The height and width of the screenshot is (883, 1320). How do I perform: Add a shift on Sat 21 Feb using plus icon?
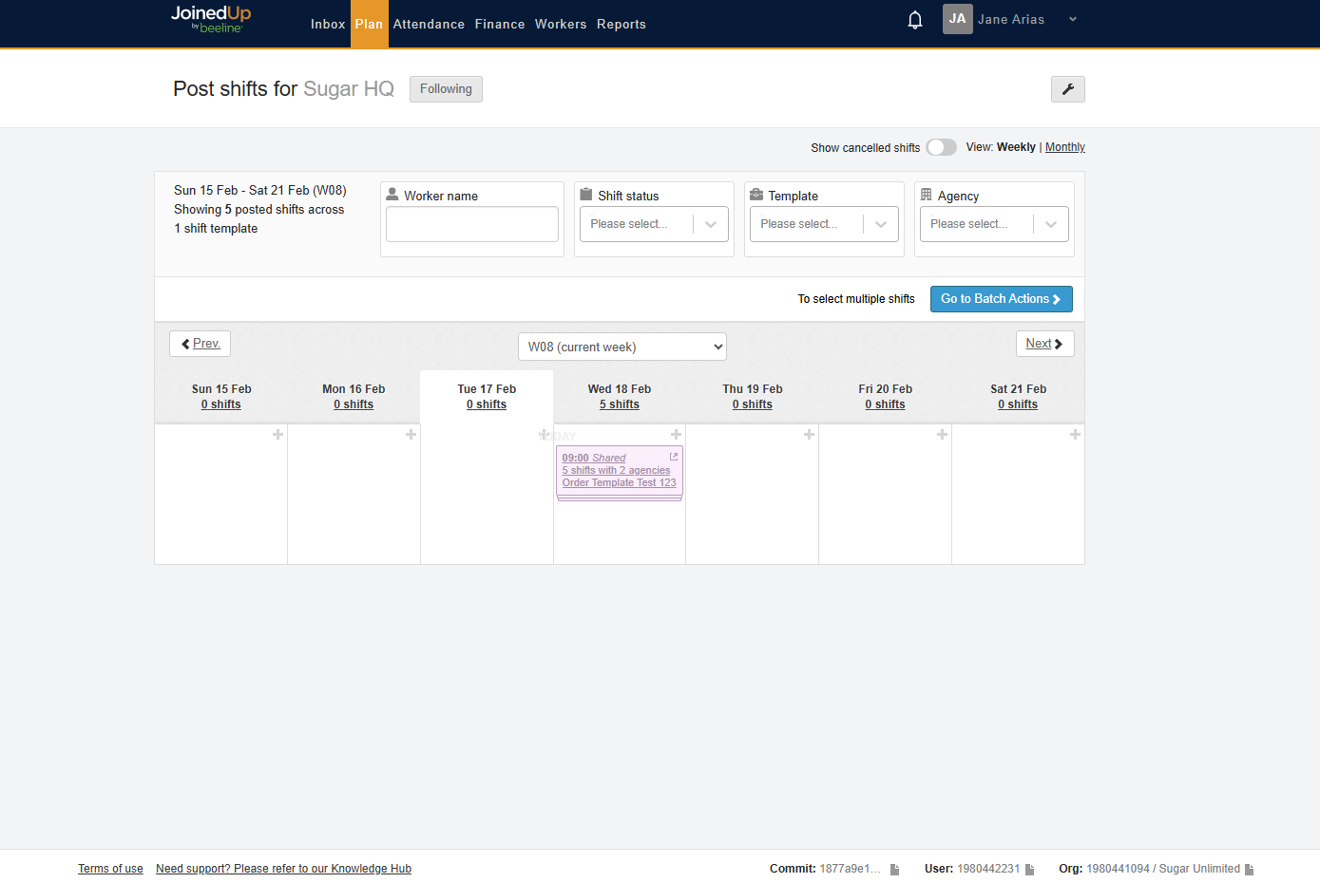coord(1075,434)
